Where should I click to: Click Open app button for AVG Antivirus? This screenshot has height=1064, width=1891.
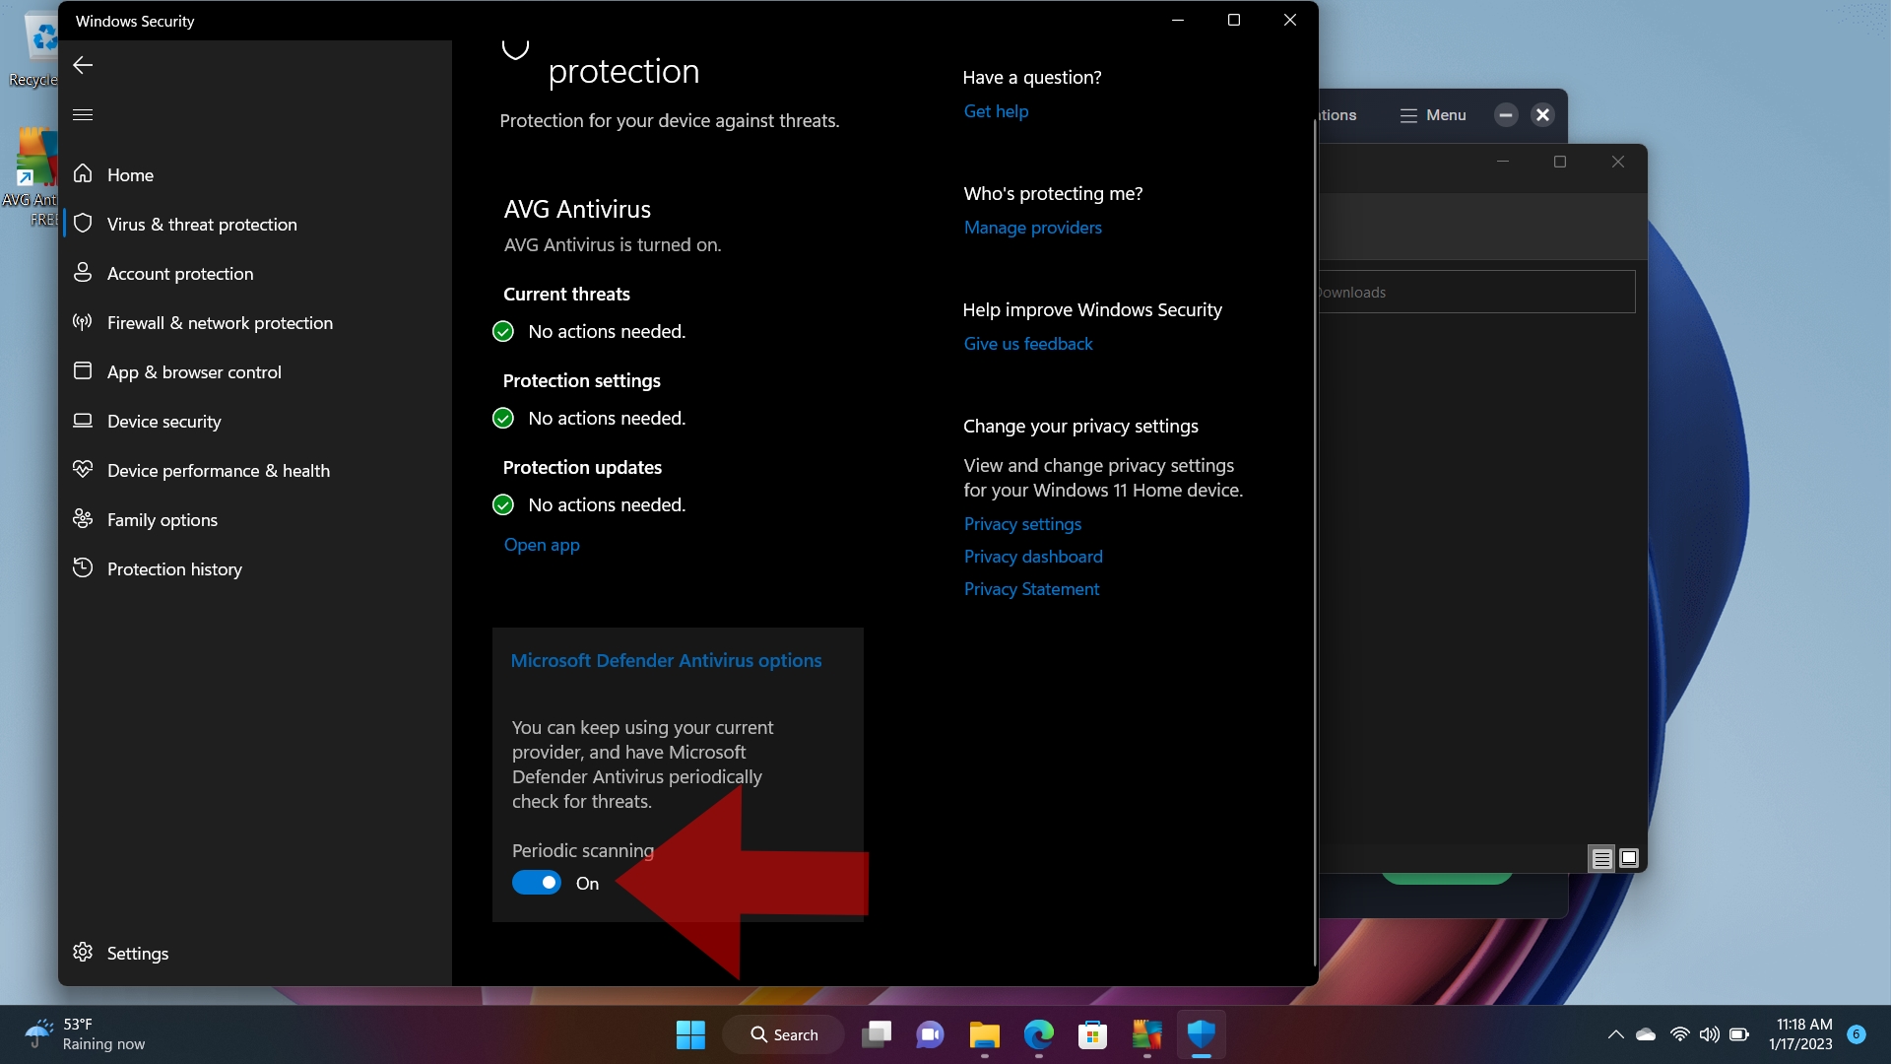click(x=542, y=545)
